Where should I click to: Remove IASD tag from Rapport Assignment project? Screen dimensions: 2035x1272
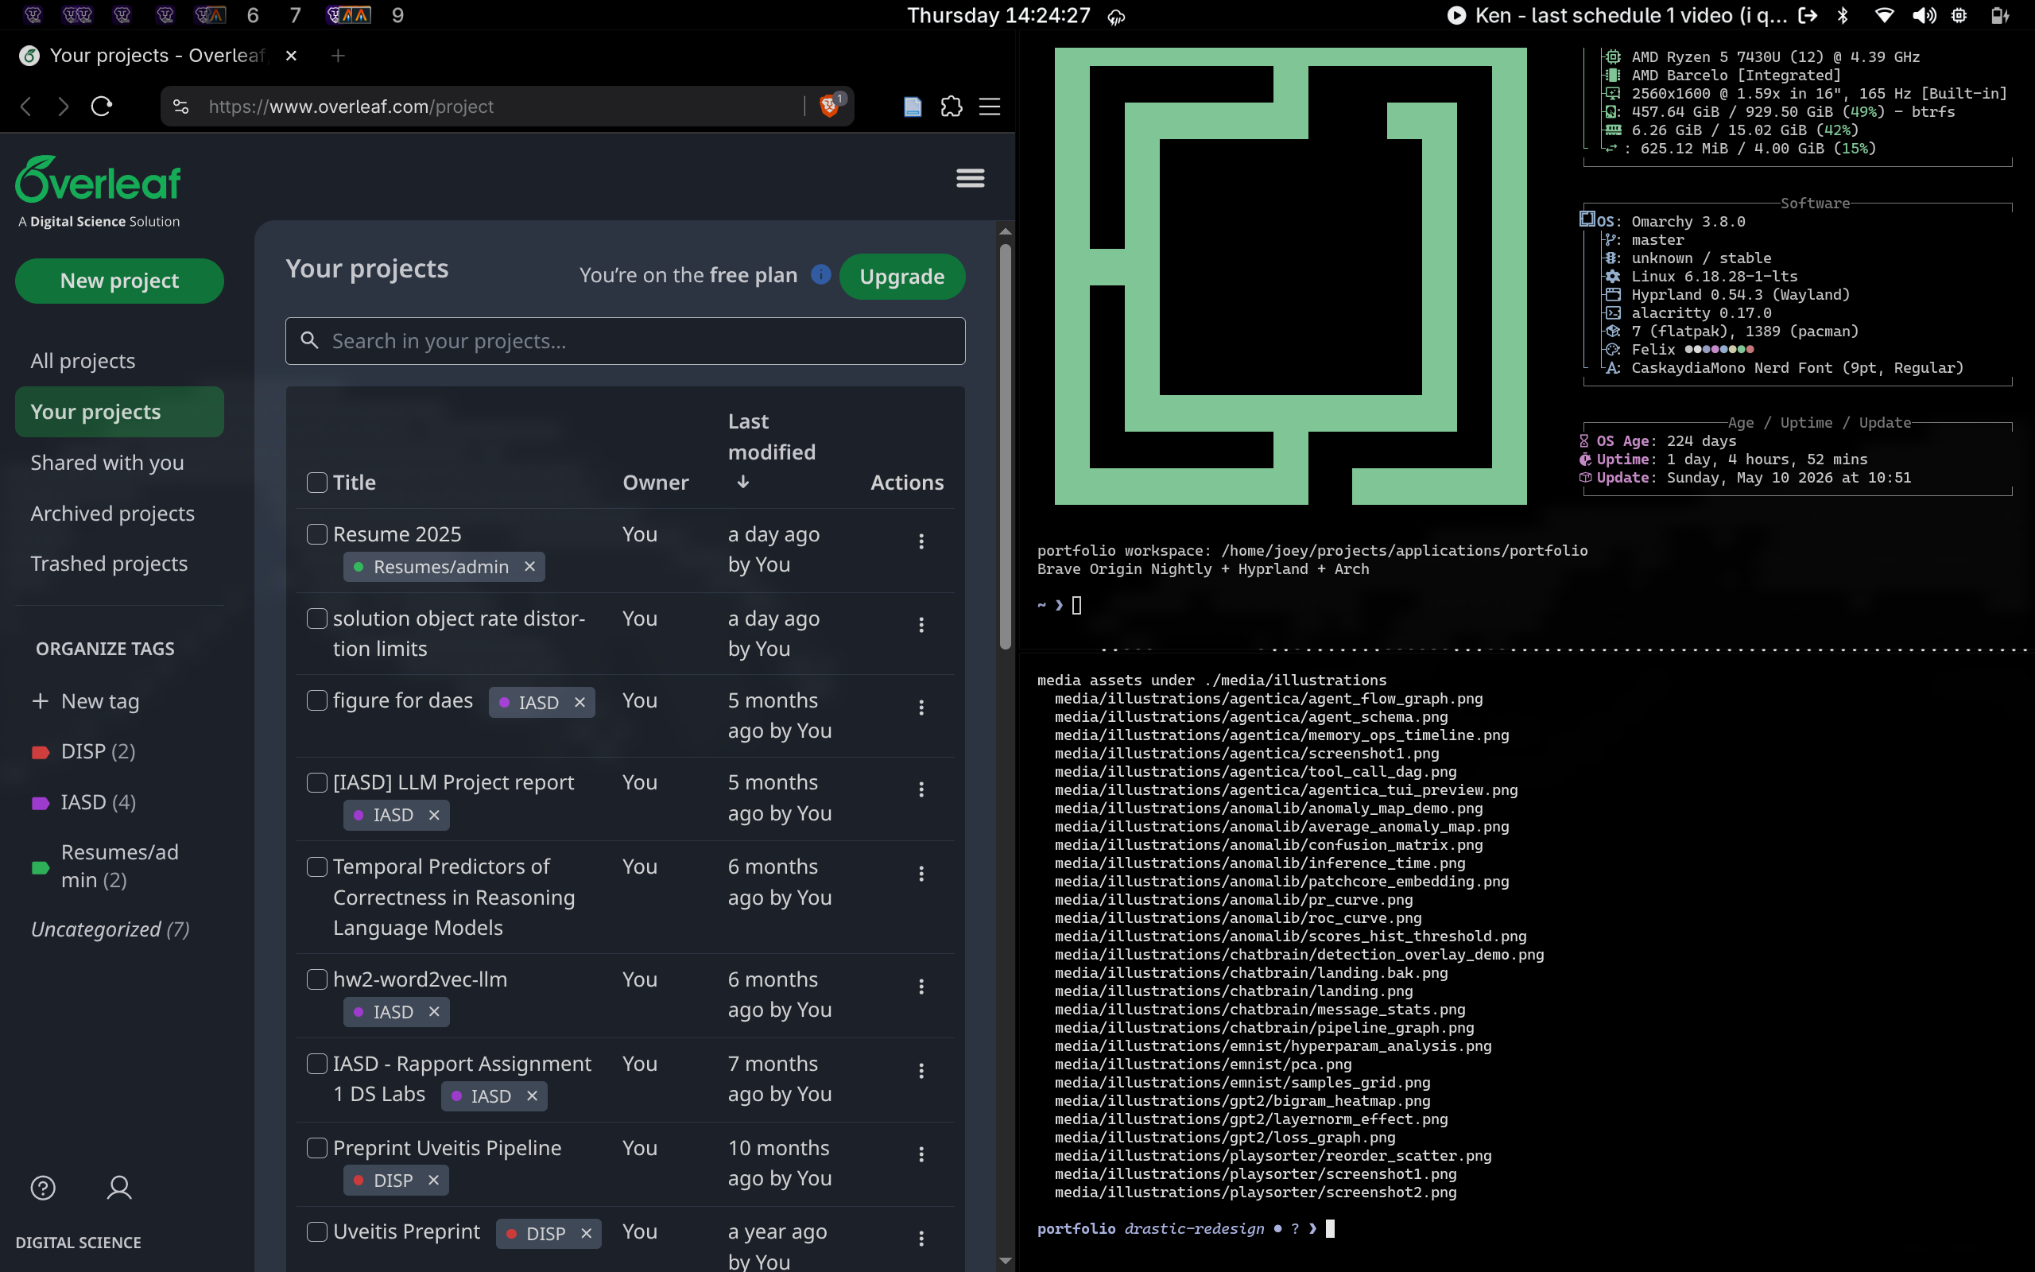(532, 1096)
